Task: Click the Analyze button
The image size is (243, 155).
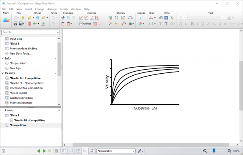Action: click(85, 23)
